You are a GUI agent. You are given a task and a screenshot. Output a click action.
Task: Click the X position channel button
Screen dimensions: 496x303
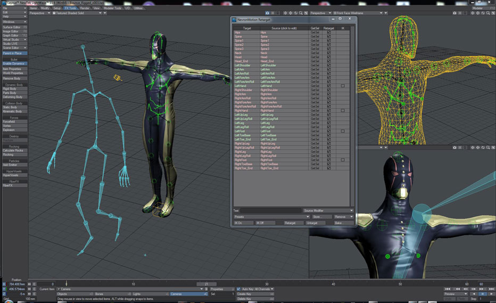click(4, 284)
